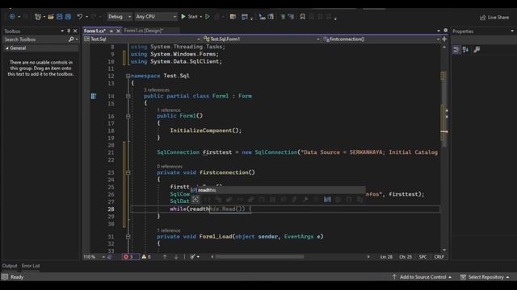
Task: Open the Start button dropdown arrow
Action: [x=201, y=16]
